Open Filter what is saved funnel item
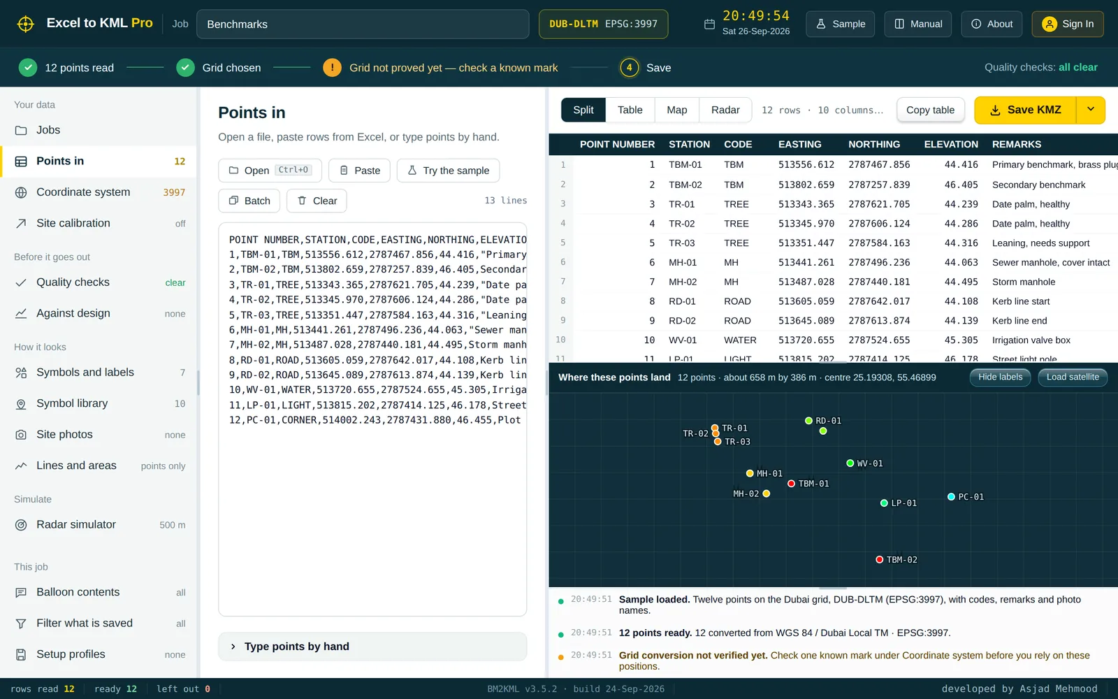Image resolution: width=1118 pixels, height=699 pixels. (x=98, y=624)
